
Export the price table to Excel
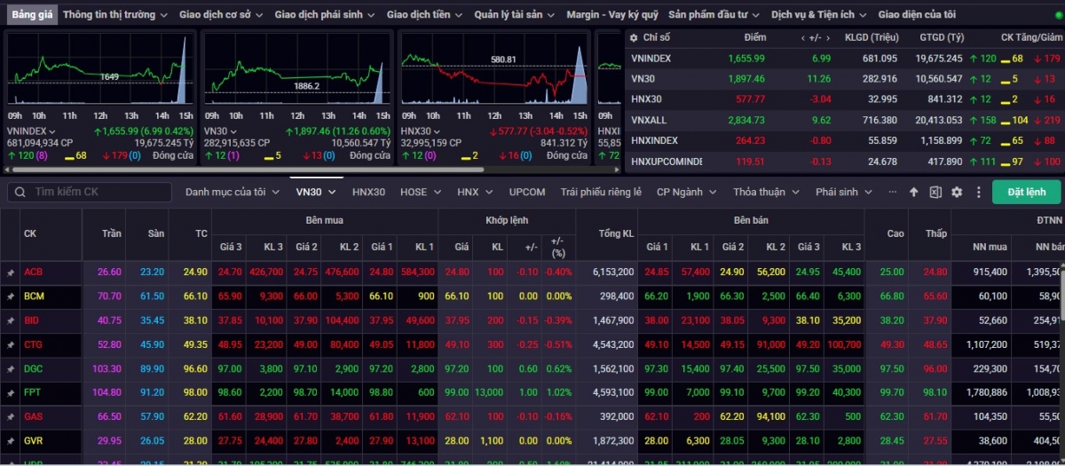point(935,192)
